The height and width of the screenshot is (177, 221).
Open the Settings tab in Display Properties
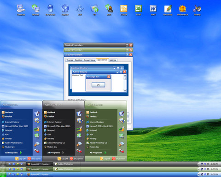(x=113, y=60)
